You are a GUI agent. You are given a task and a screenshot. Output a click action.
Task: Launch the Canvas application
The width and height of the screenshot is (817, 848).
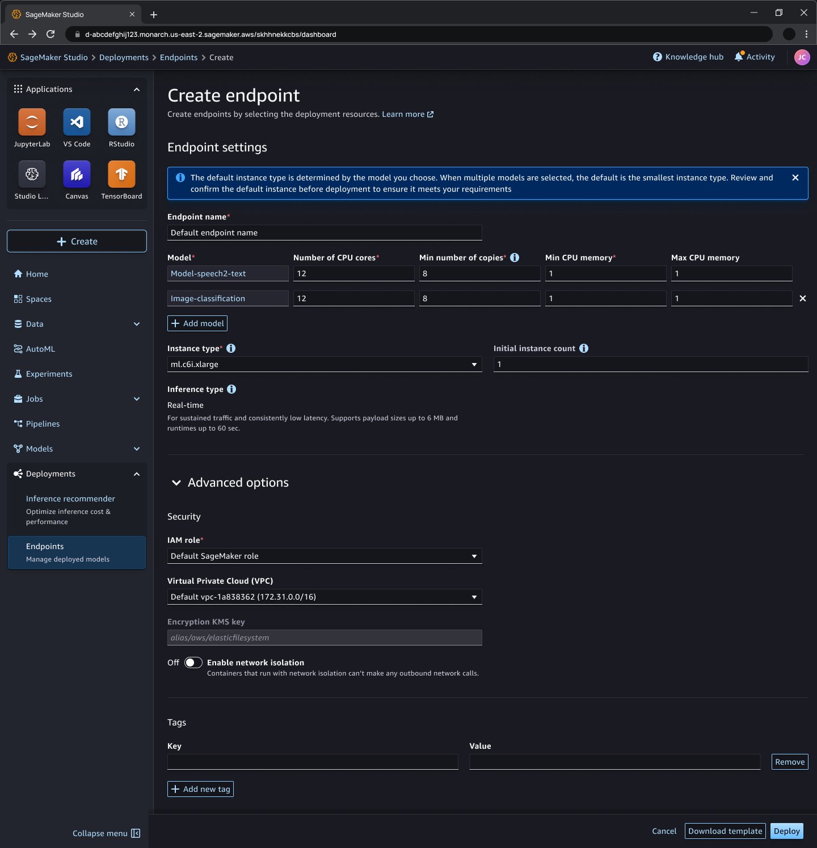coord(77,174)
